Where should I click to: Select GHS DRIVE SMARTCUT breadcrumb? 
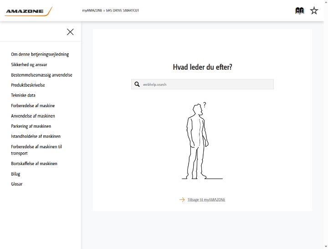(123, 10)
